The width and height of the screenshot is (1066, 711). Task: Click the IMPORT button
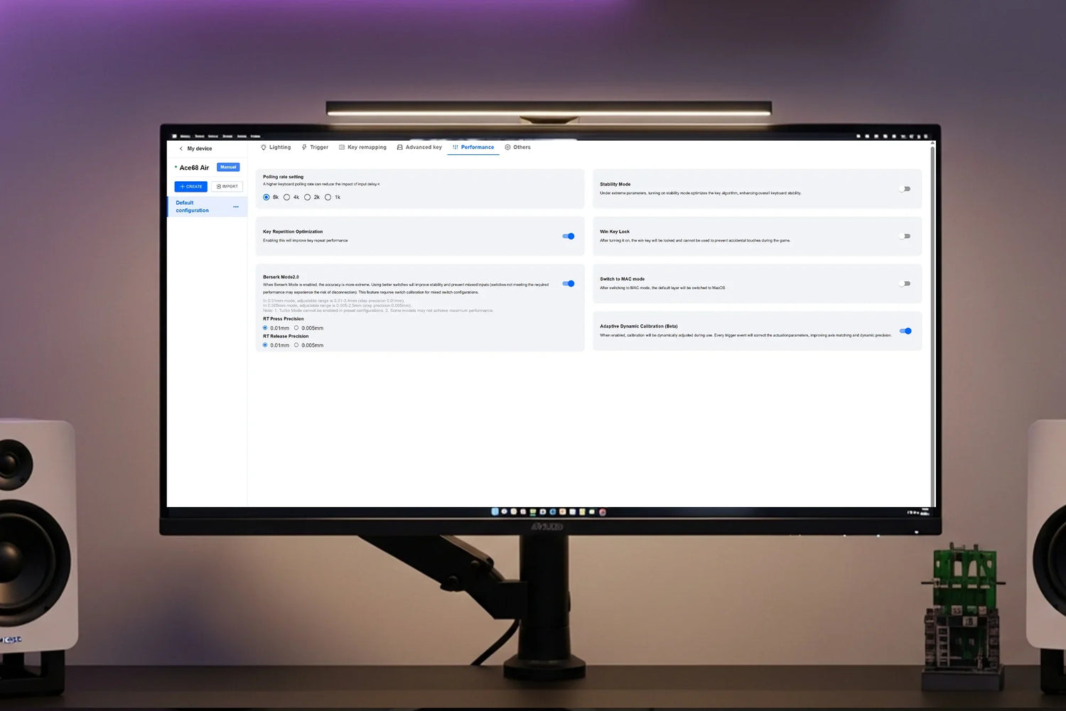pos(227,186)
